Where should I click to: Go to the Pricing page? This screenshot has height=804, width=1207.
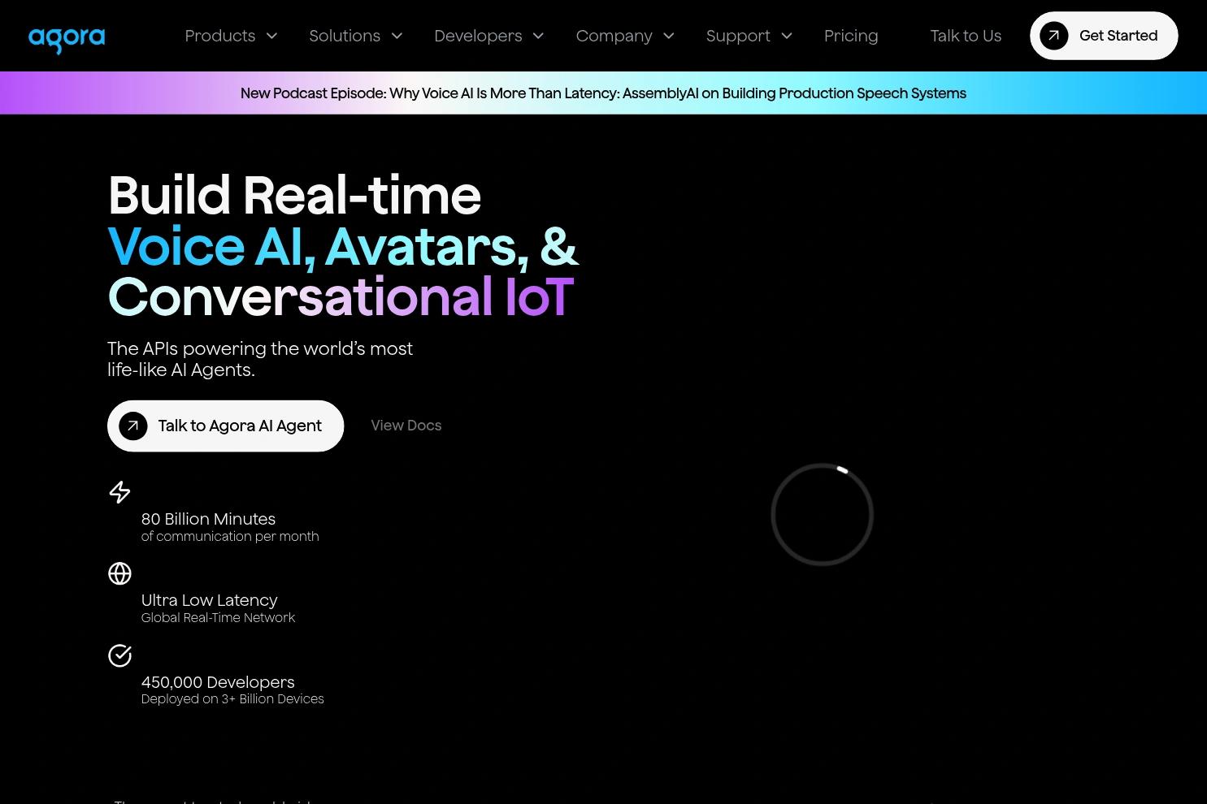[851, 36]
